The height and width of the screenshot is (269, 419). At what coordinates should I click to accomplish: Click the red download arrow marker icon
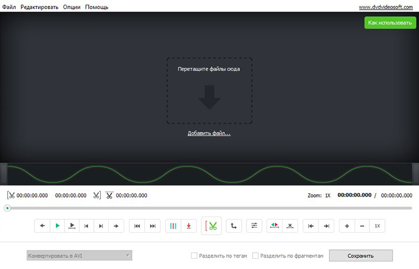[x=188, y=226]
